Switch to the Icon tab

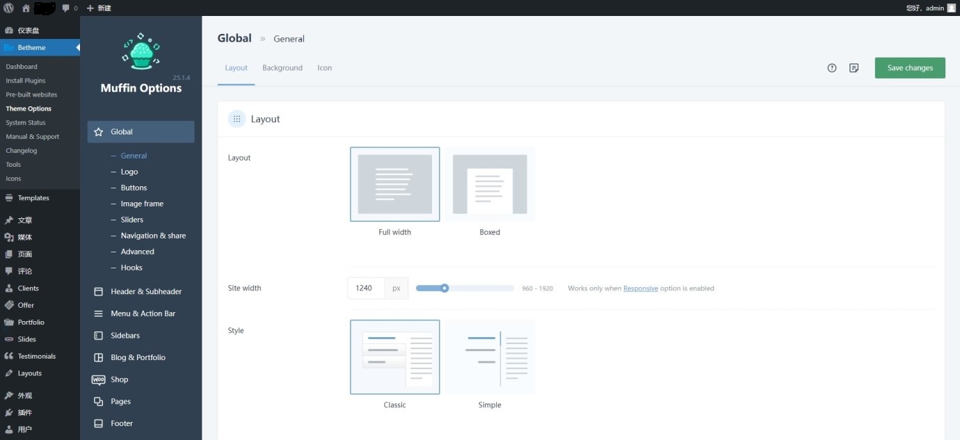pyautogui.click(x=325, y=68)
